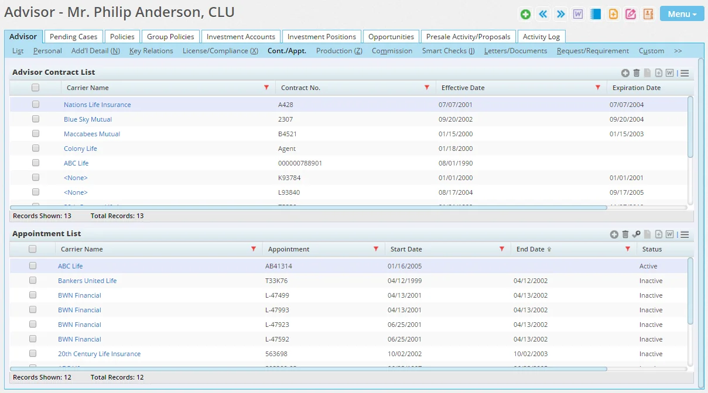
Task: Open the Start Date column filter
Action: 502,249
